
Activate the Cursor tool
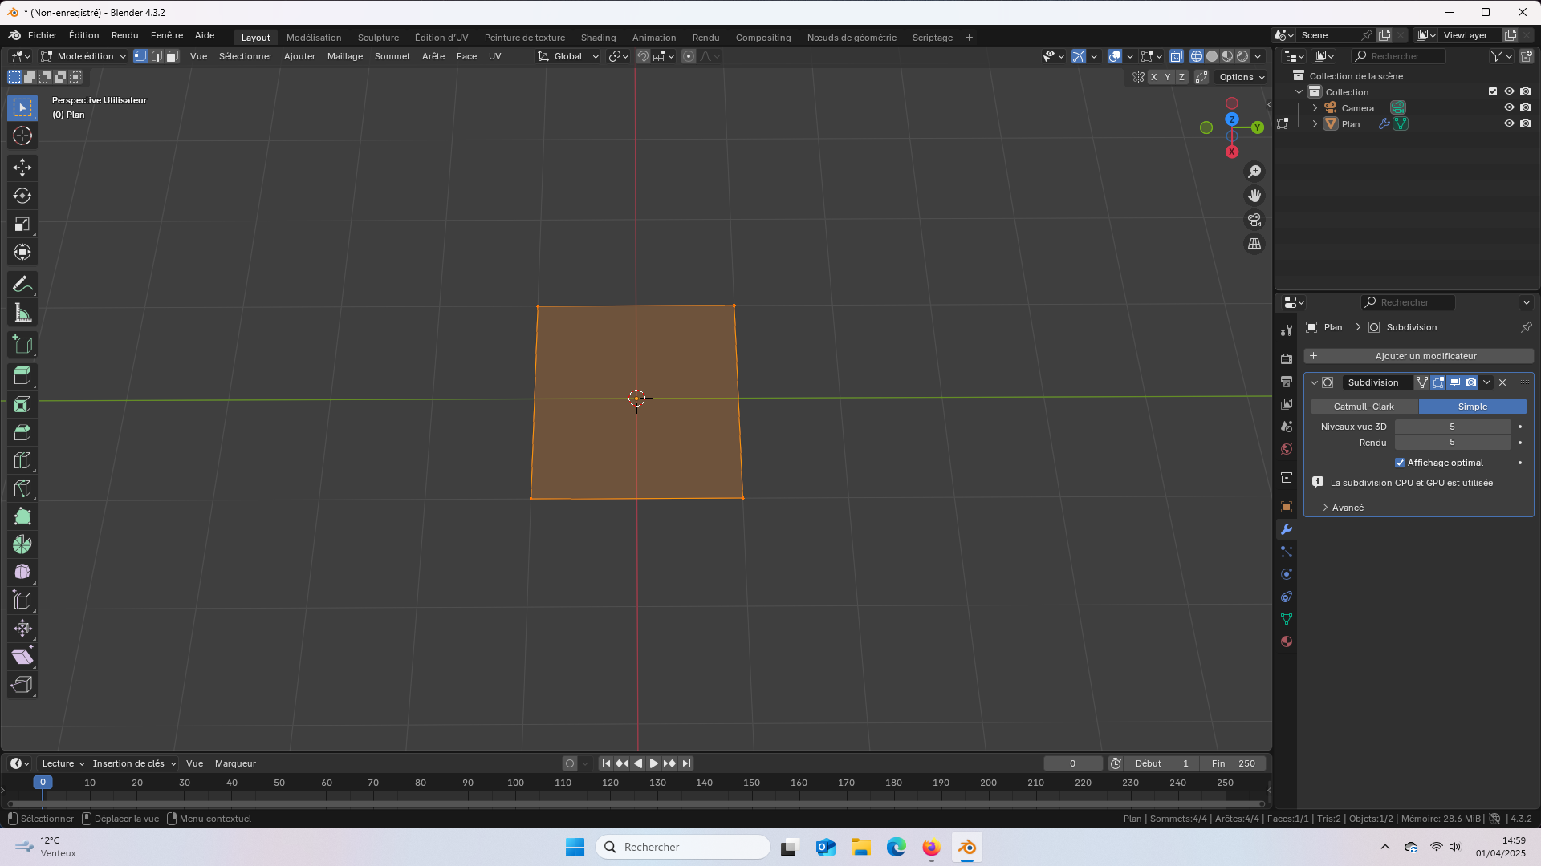pyautogui.click(x=22, y=136)
